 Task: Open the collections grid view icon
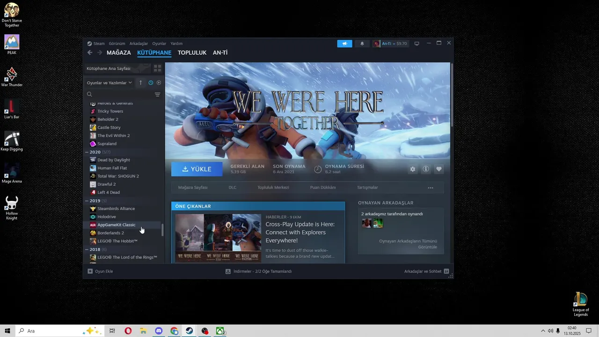(157, 68)
